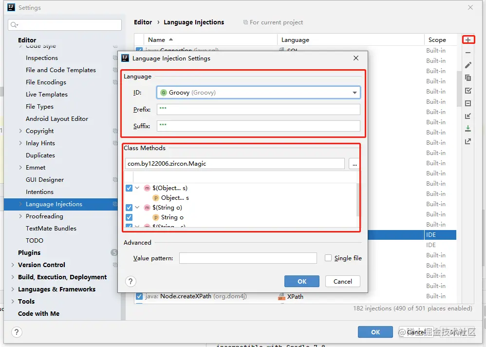
Task: Select the highlighted IDE scope cell
Action: (x=440, y=235)
